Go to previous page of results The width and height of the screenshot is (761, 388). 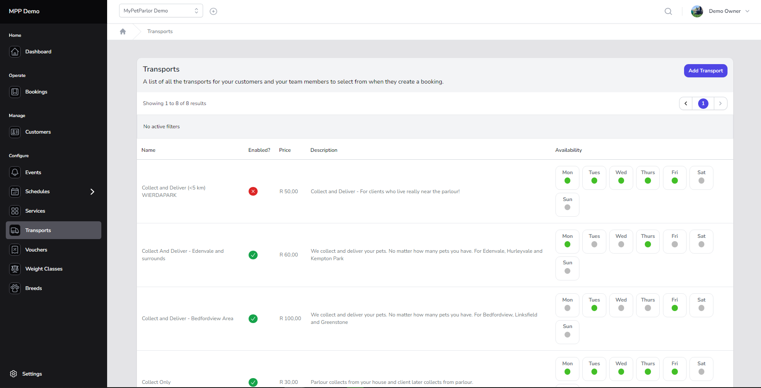pyautogui.click(x=686, y=103)
